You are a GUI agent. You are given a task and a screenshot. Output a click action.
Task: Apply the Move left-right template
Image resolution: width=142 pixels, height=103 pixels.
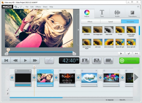[x=120, y=42]
